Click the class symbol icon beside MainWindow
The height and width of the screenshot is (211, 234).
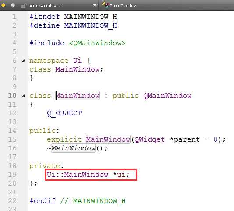point(105,5)
